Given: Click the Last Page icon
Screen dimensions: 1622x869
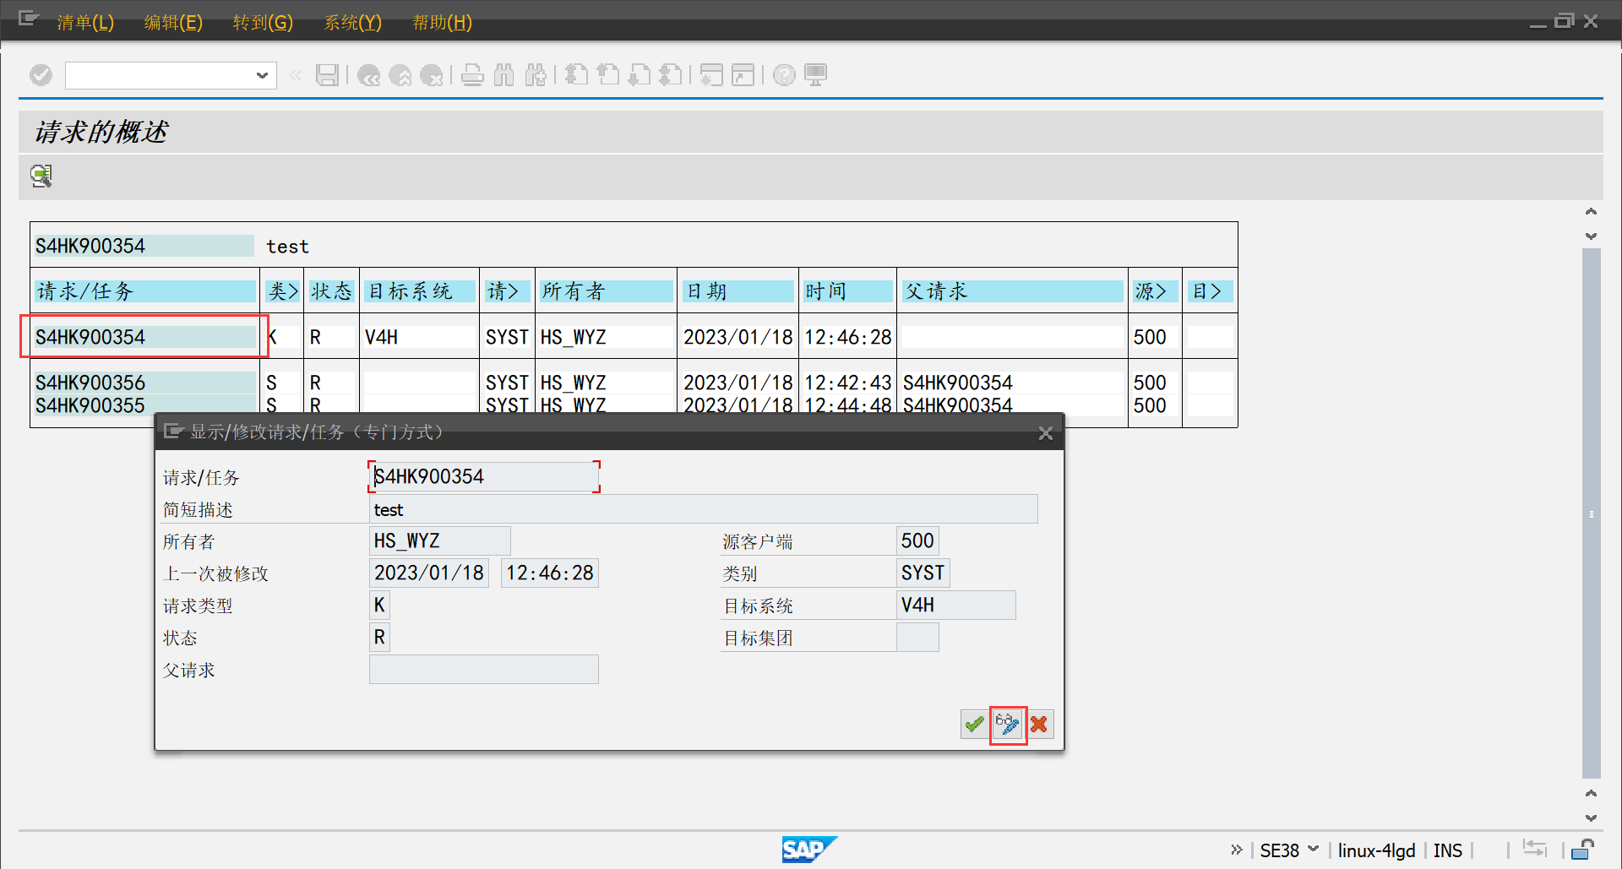Looking at the screenshot, I should (x=671, y=75).
